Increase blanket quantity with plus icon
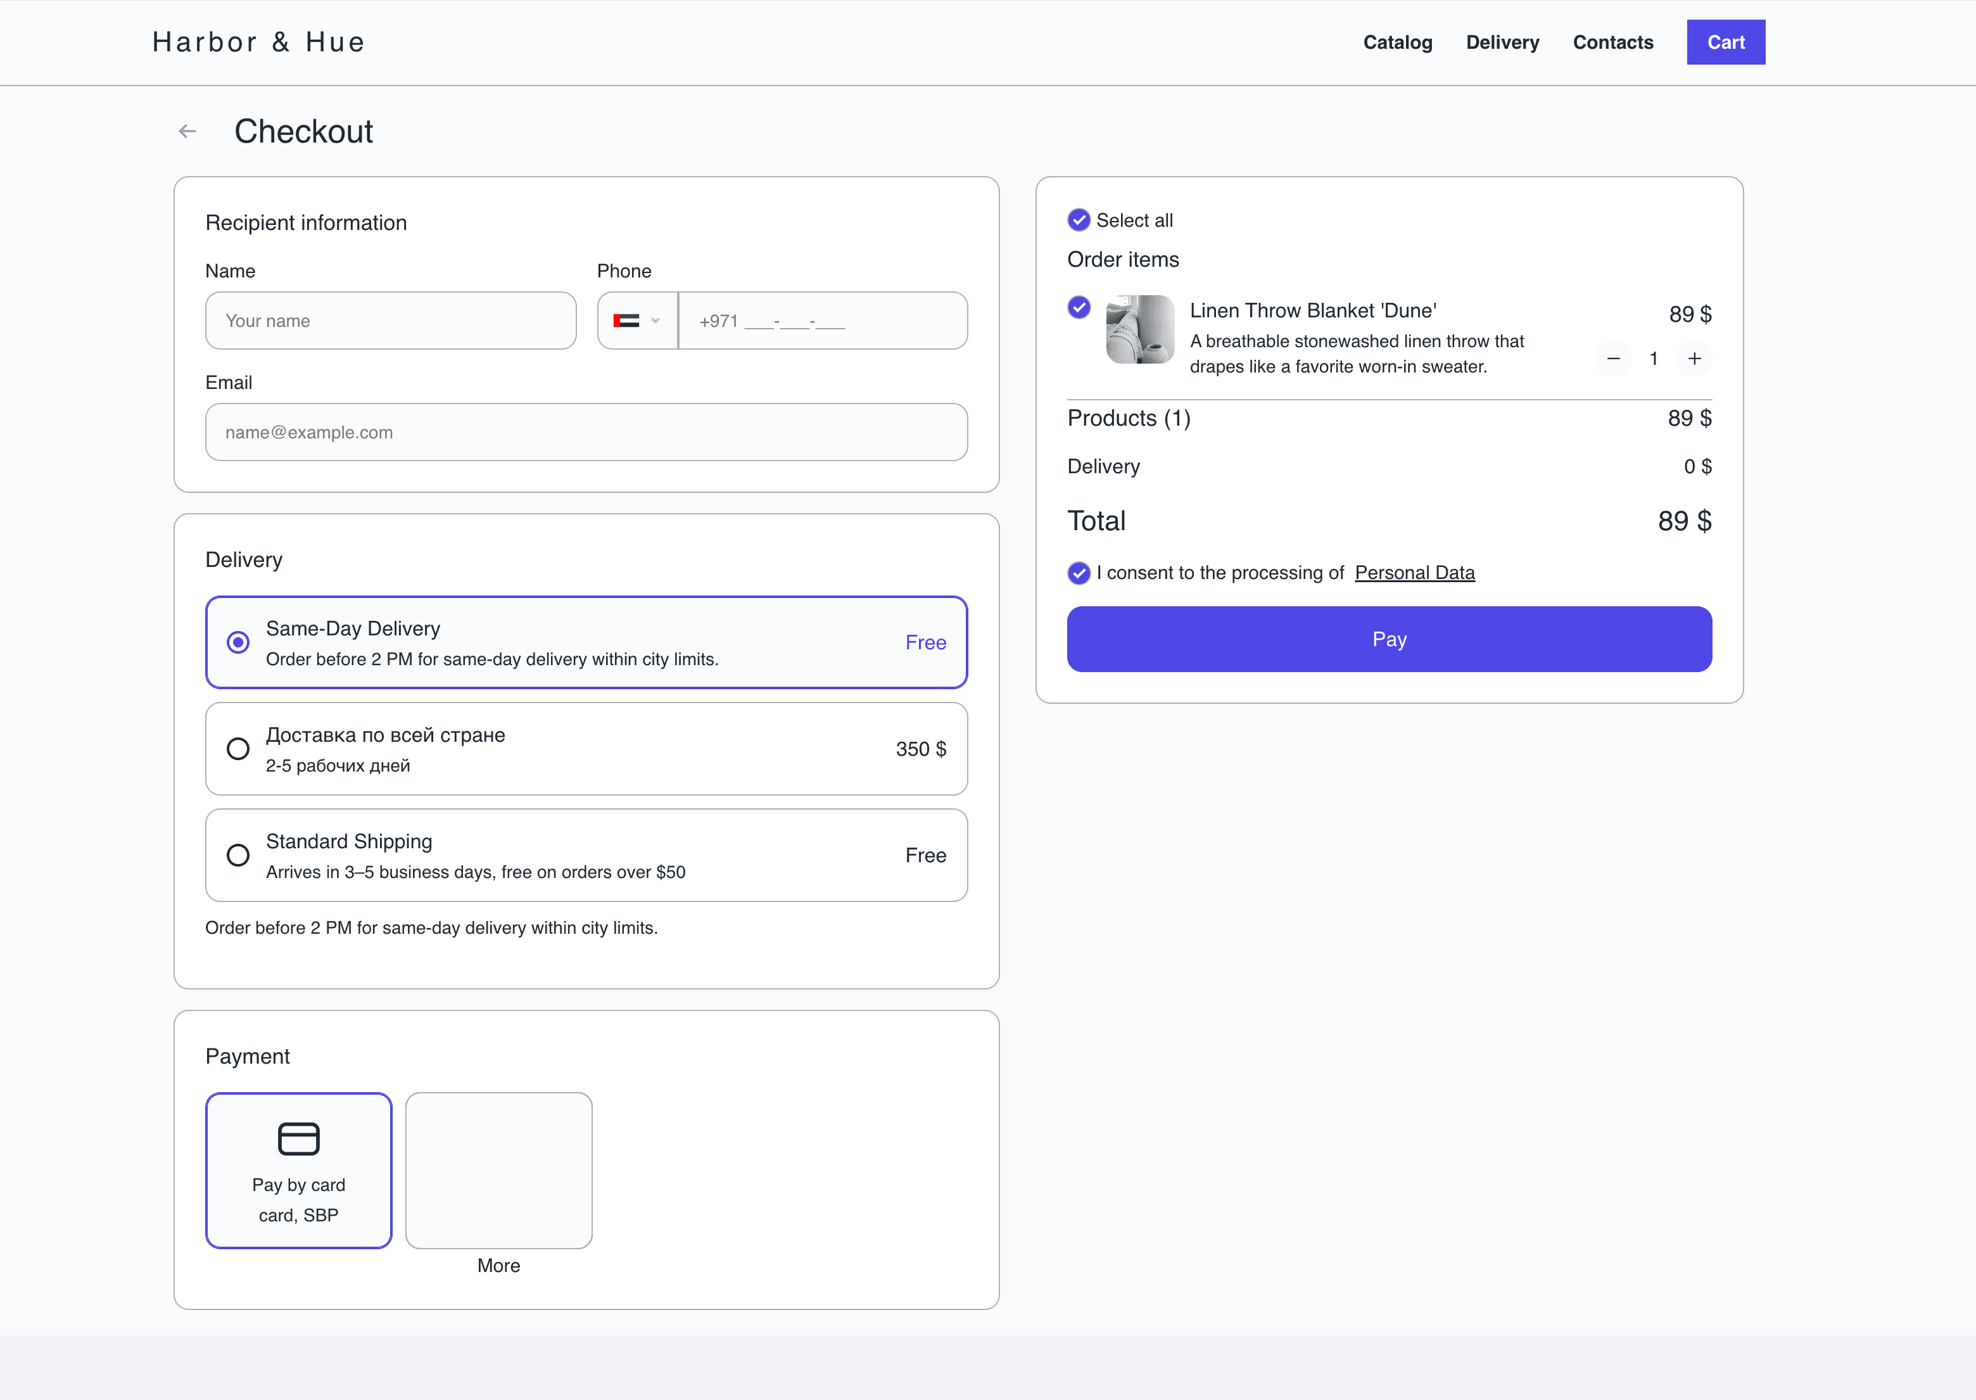This screenshot has height=1400, width=1976. [x=1694, y=359]
